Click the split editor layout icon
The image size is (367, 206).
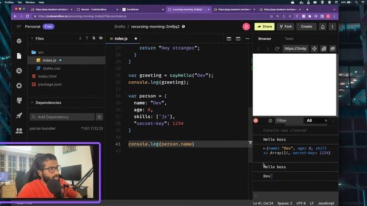(229, 39)
